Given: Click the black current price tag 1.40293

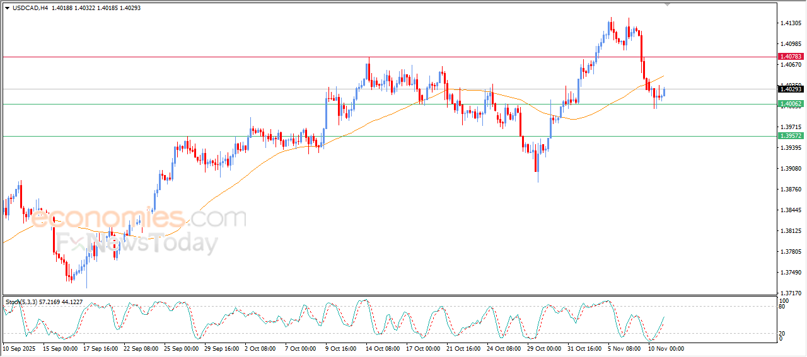Looking at the screenshot, I should coord(791,89).
